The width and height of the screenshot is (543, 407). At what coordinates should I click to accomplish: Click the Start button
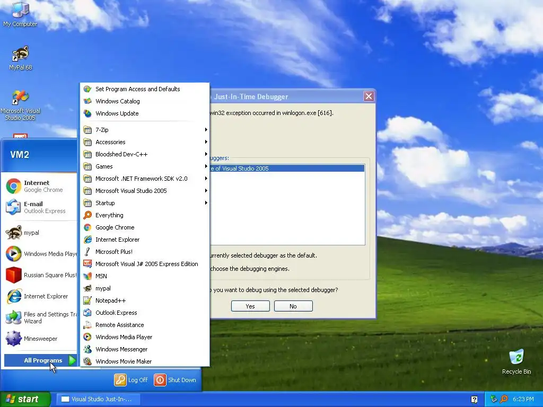(x=25, y=399)
